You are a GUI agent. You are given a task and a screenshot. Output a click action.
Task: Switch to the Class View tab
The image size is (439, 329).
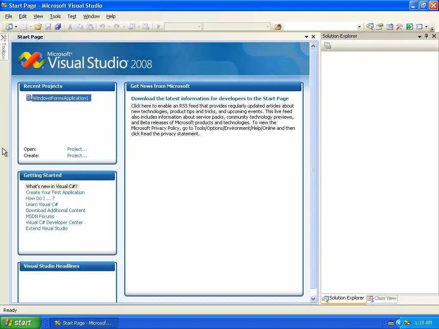coord(382,299)
